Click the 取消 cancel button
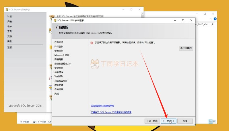Image resolution: width=229 pixels, height=131 pixels. click(x=185, y=121)
